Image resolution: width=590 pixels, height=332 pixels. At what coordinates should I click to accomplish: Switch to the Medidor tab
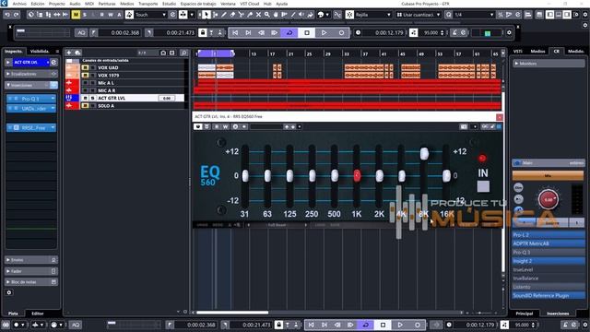click(575, 52)
